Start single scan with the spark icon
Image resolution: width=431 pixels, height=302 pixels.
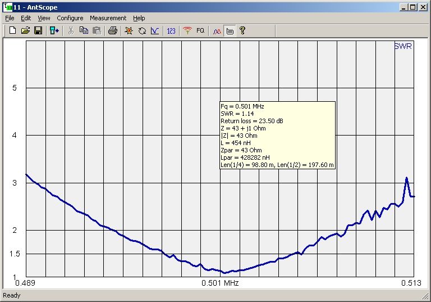pos(129,30)
